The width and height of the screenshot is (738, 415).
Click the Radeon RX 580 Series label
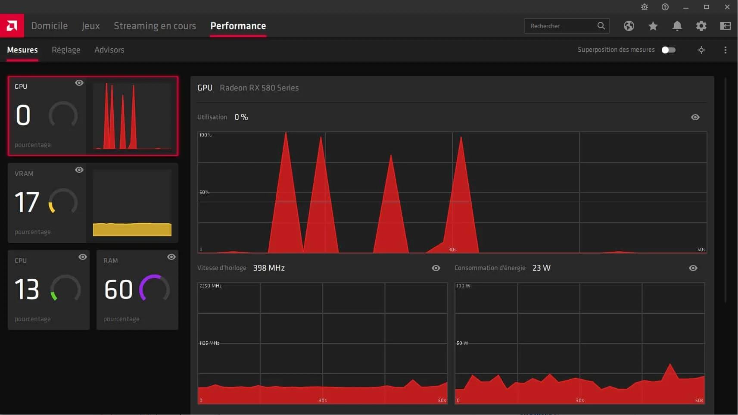(x=259, y=88)
